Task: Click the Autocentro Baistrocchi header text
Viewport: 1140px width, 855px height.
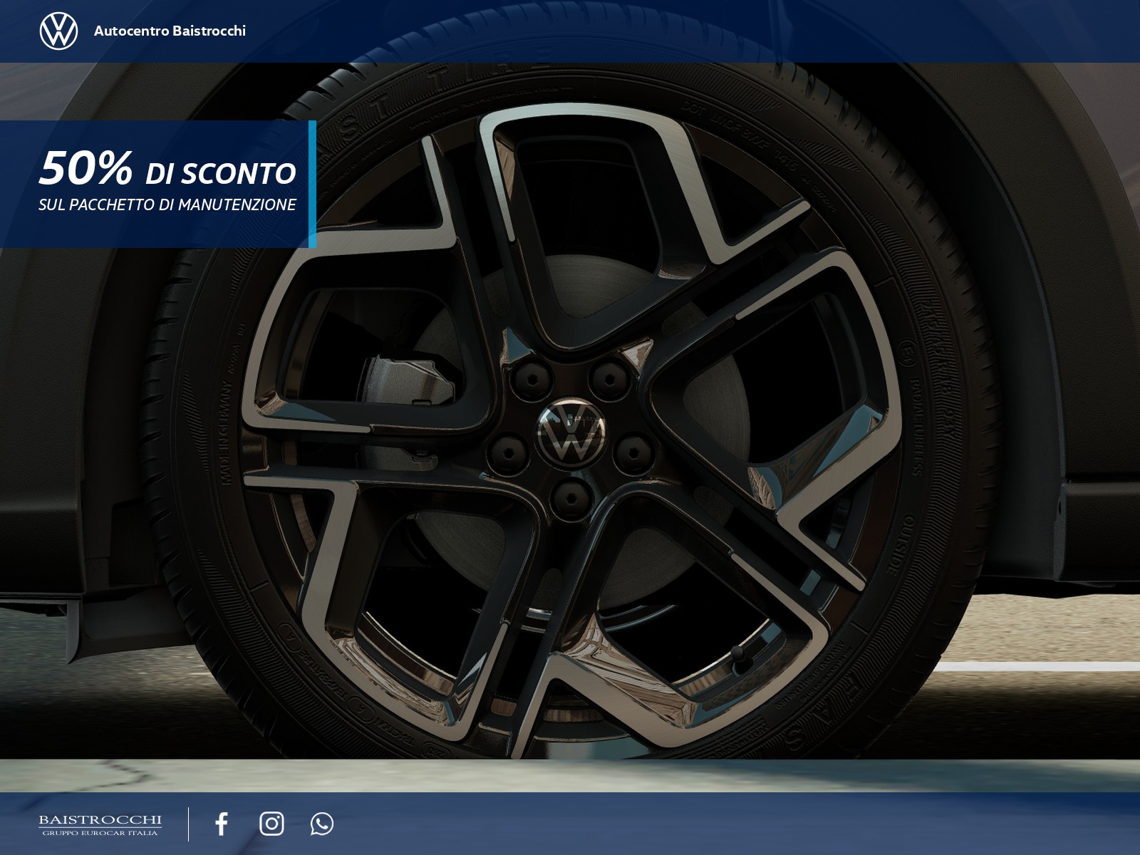Action: 170,31
